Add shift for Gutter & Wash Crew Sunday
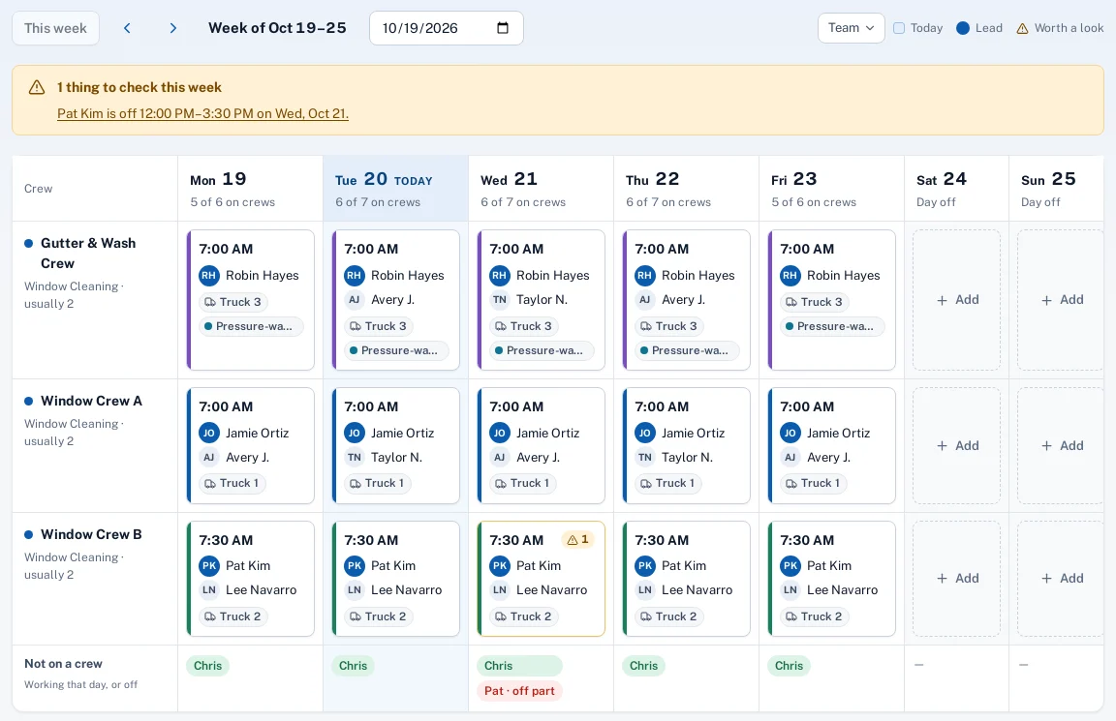The image size is (1116, 721). tap(1061, 300)
